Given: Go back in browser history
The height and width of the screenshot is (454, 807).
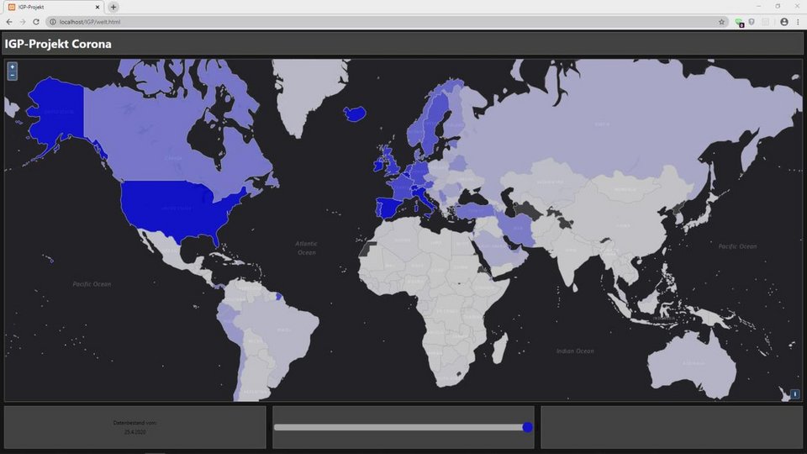Looking at the screenshot, I should coord(9,22).
